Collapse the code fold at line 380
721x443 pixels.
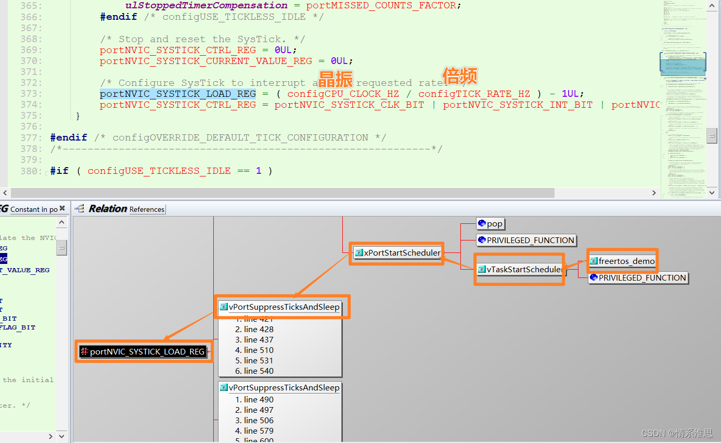[x=46, y=173]
